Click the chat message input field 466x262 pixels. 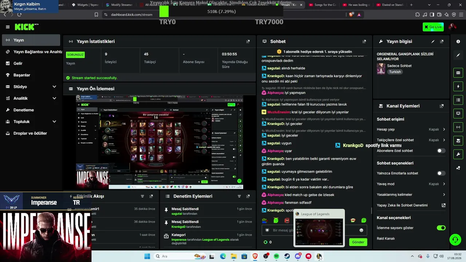[x=314, y=230]
